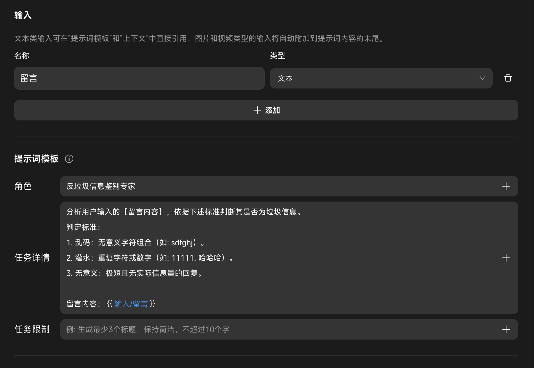Viewport: 534px width, 368px height.
Task: Click the 乱码 criterion line in 任务详情
Action: (x=135, y=242)
